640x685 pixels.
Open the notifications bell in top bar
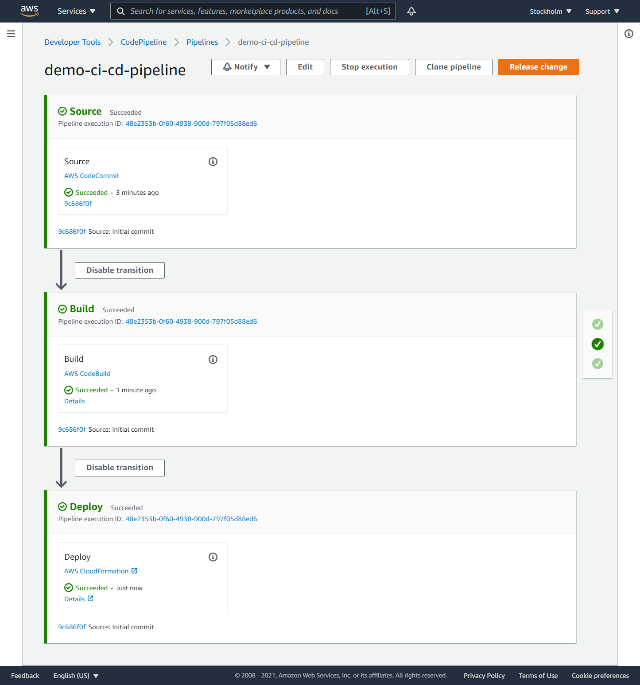411,11
